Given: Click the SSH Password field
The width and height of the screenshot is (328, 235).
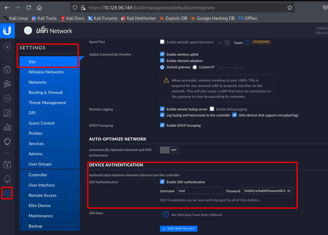Looking at the screenshot, I should pos(267,191).
